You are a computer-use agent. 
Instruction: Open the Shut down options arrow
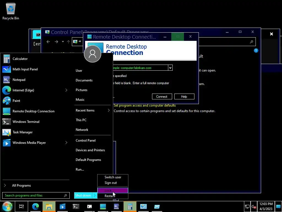tap(95, 195)
